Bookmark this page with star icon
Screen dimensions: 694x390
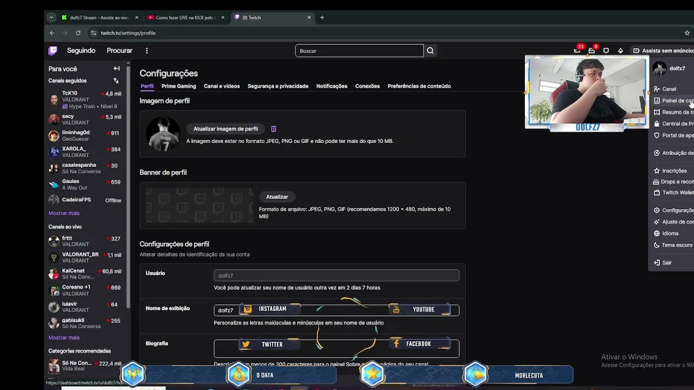pyautogui.click(x=687, y=33)
